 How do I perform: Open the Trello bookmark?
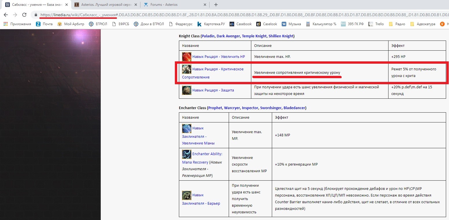point(376,24)
